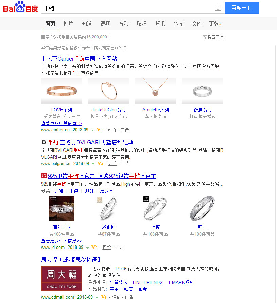Click the 黄金 material link
Screen dimensions: 277x303
pos(114,289)
